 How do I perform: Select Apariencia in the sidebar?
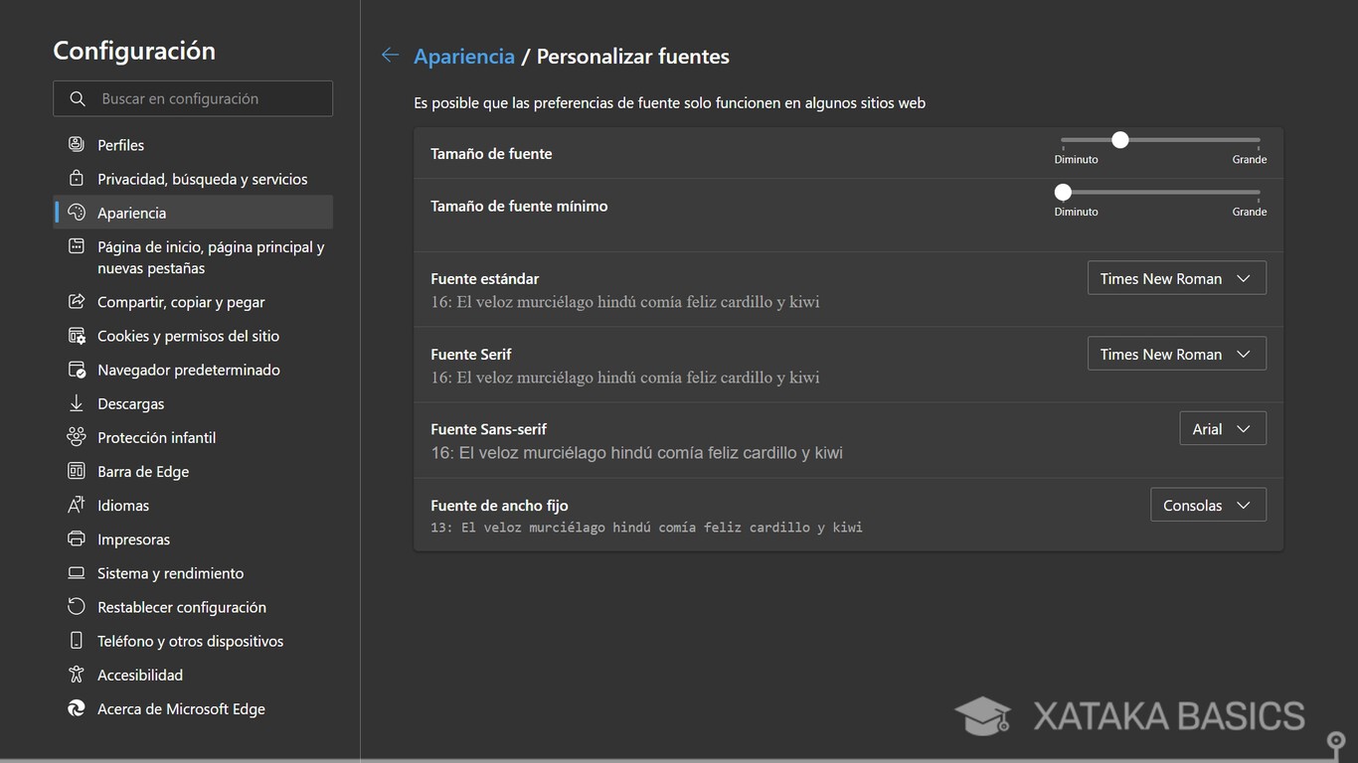(131, 212)
